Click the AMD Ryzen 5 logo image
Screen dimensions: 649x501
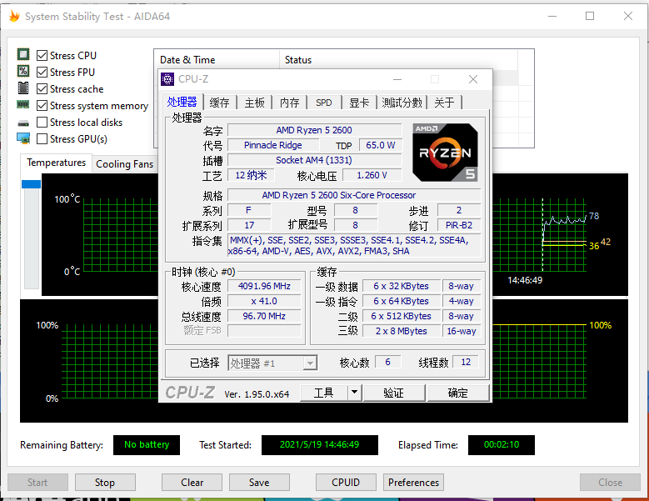coord(445,153)
